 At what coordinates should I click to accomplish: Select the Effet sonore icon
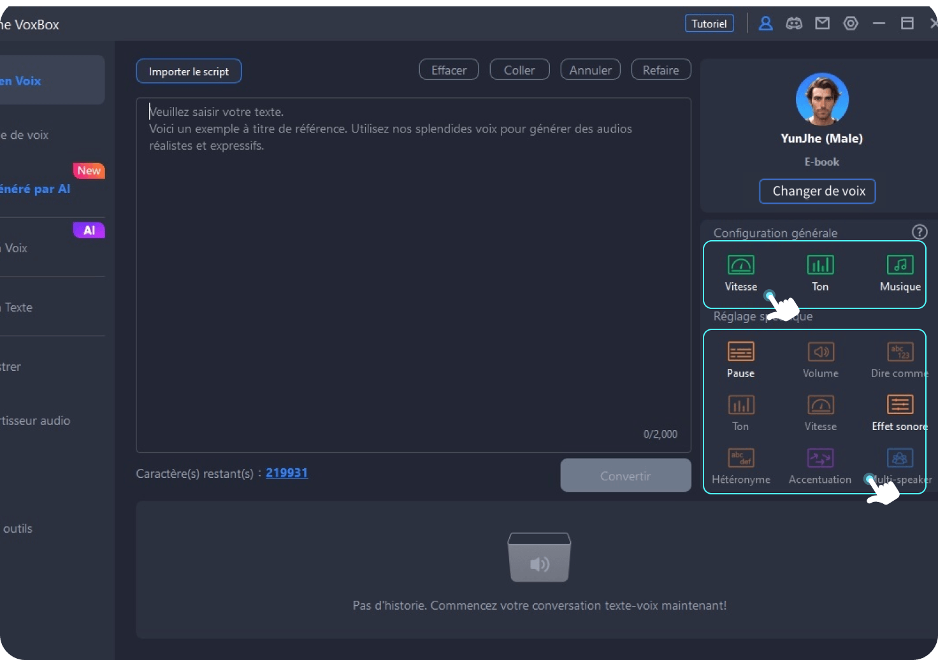(x=900, y=405)
